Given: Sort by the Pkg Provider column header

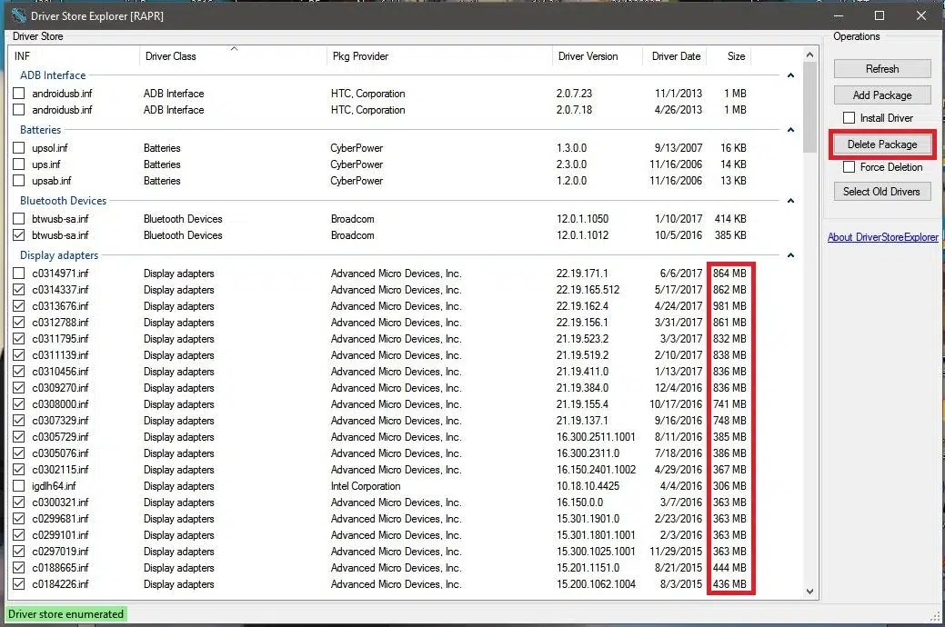Looking at the screenshot, I should point(438,56).
